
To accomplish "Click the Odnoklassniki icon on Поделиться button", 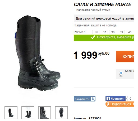I will pos(108,104).
